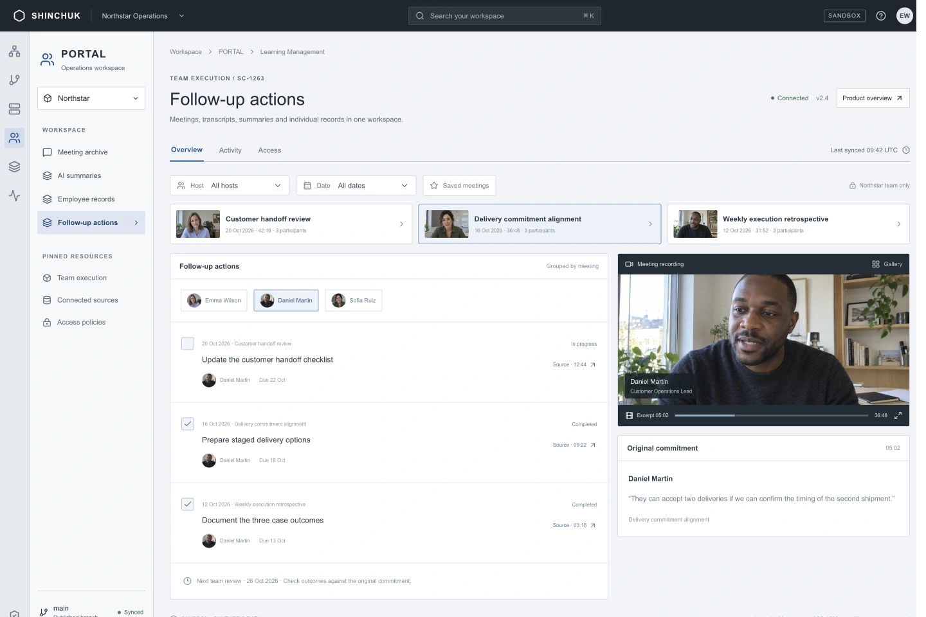Uncheck Prepare staged delivery options checkbox
The image size is (926, 617).
(188, 424)
